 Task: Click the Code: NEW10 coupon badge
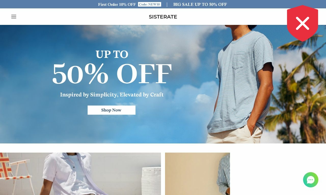[150, 4]
